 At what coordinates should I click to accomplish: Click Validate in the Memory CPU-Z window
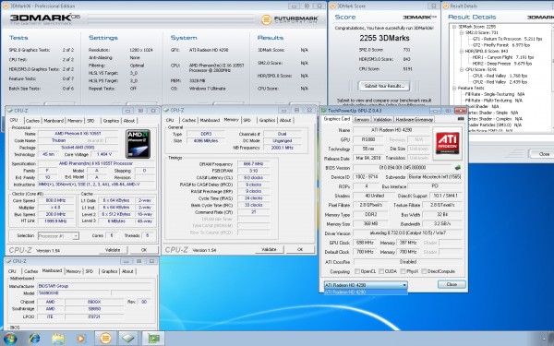(x=269, y=249)
